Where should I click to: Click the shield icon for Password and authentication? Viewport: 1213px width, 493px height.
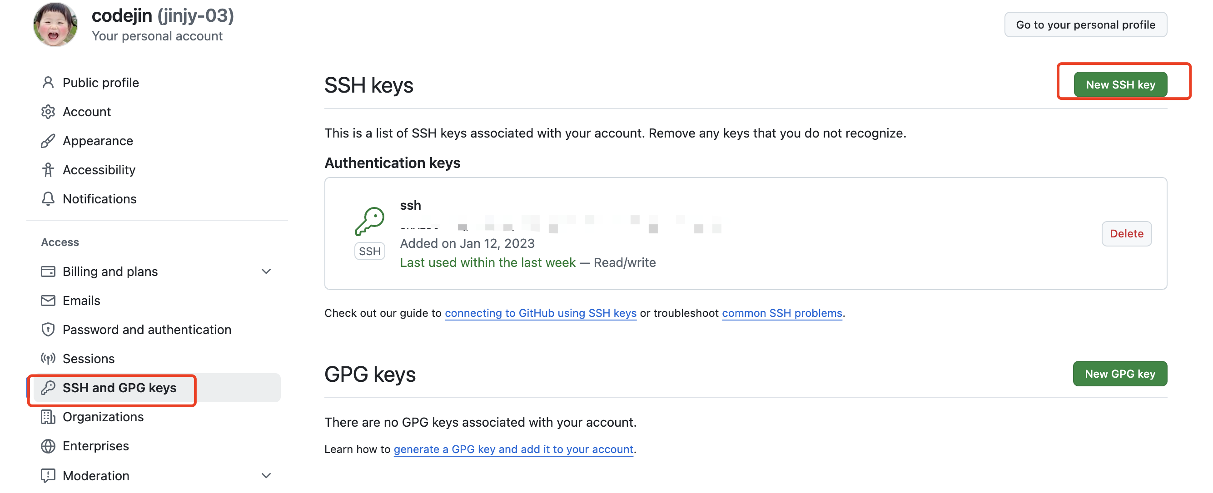click(48, 329)
